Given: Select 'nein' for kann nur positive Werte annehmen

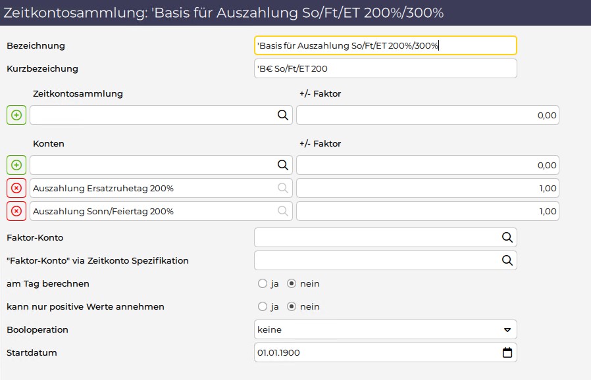Looking at the screenshot, I should 292,306.
